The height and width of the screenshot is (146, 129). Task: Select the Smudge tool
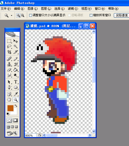click(9, 75)
